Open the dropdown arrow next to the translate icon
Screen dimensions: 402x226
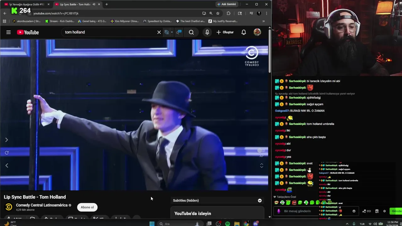(171, 32)
